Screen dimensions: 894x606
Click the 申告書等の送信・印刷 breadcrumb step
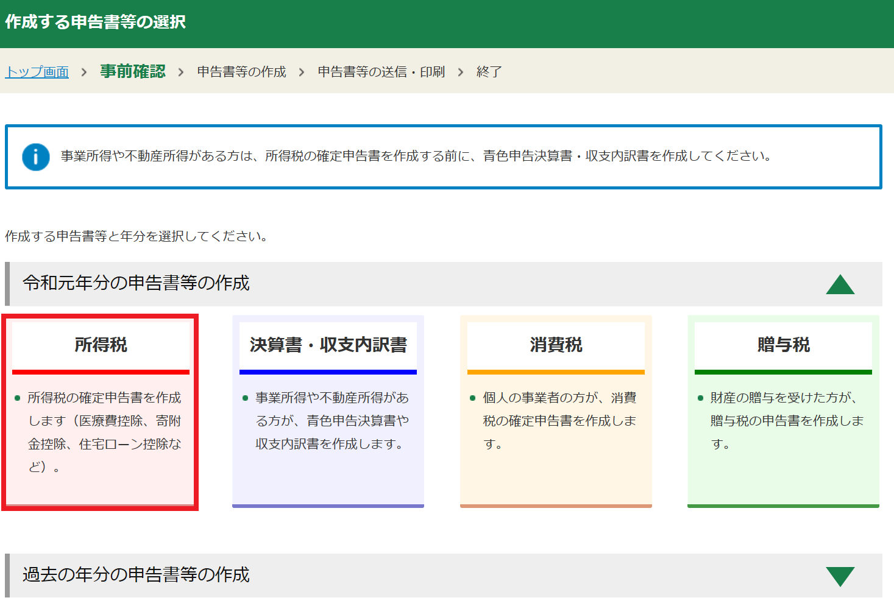click(381, 72)
